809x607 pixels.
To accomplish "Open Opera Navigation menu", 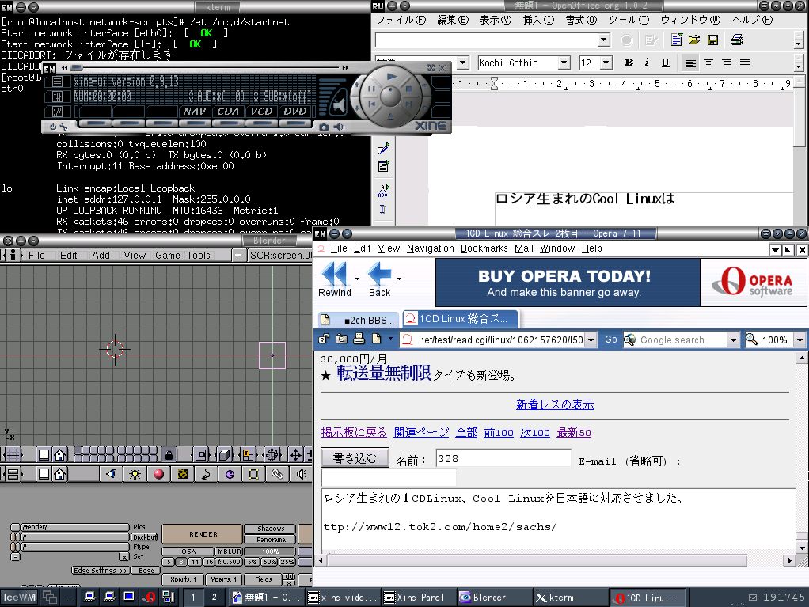I will pos(431,248).
